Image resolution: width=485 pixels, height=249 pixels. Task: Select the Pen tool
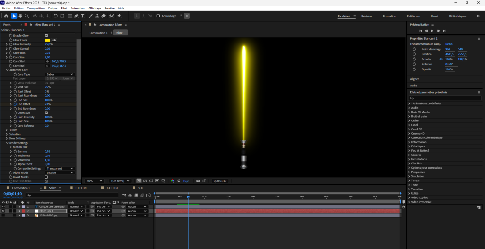click(76, 16)
